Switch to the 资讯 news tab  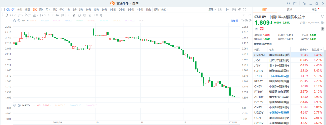289,10
